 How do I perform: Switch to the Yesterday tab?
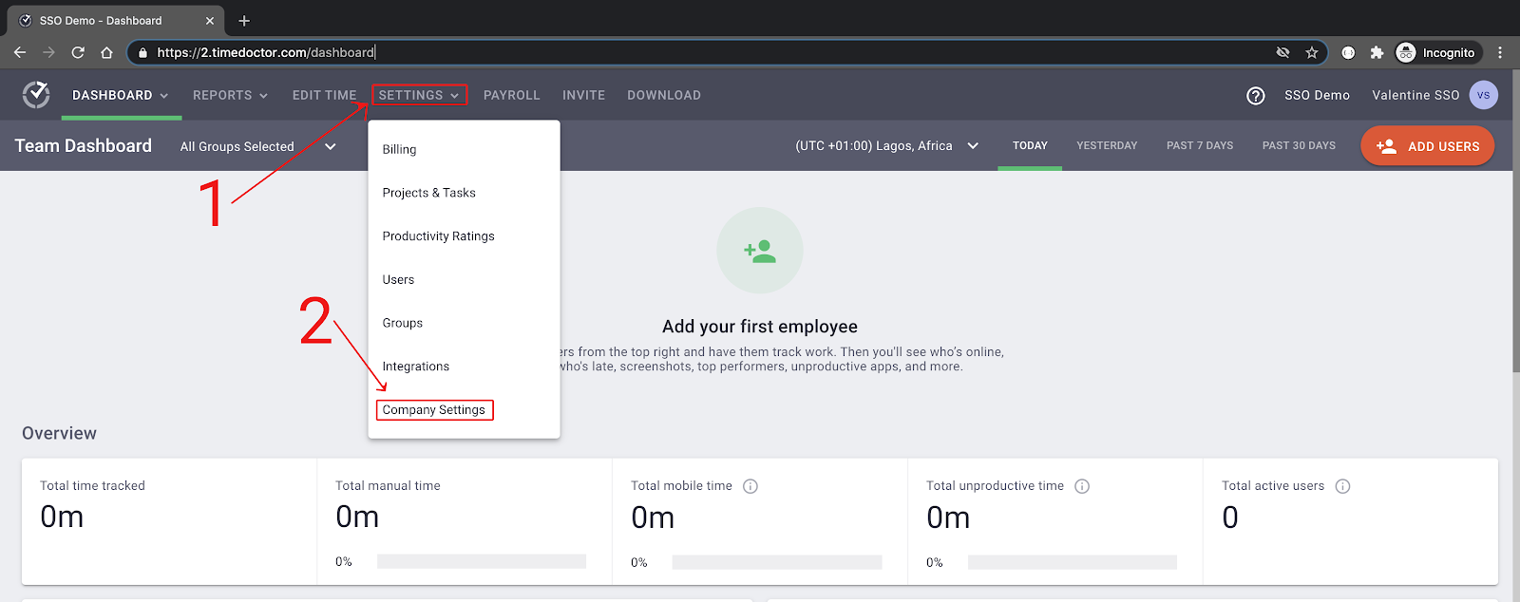[x=1107, y=145]
